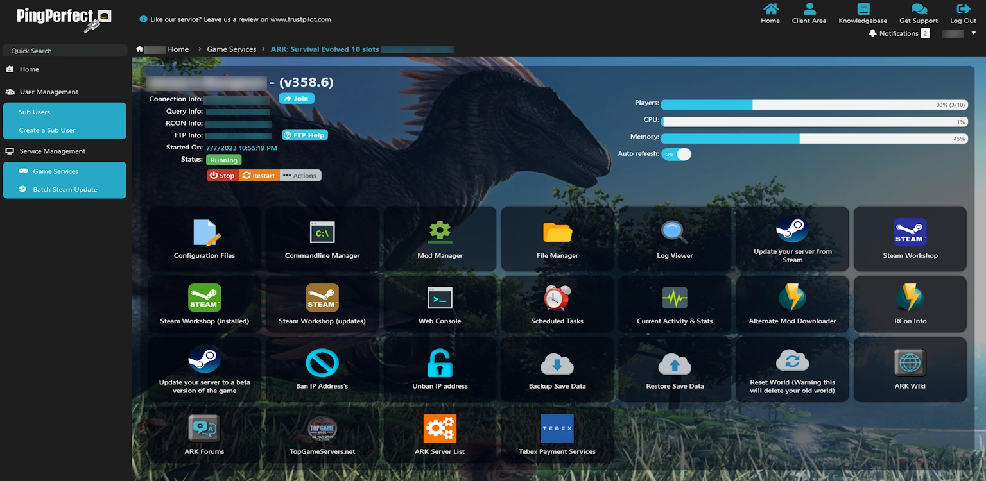Screen dimensions: 986x481
Task: Click the Quick Search input field
Action: [x=65, y=51]
